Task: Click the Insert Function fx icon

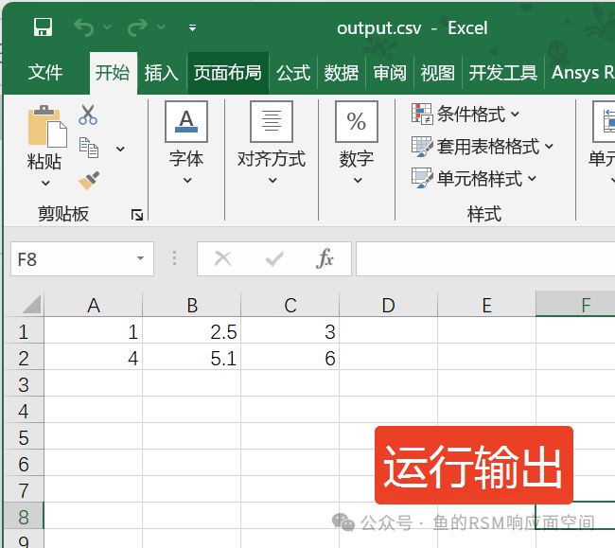Action: point(325,258)
